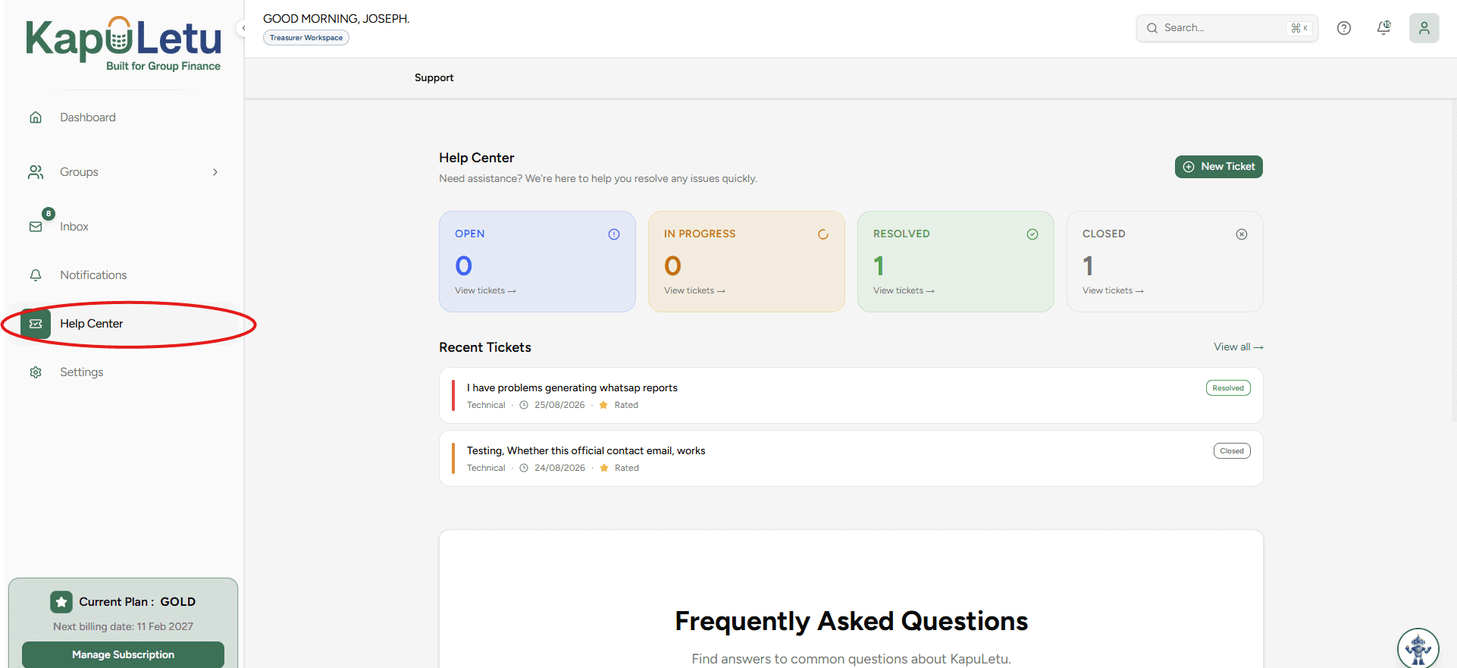Select Notifications menu label

pos(93,275)
